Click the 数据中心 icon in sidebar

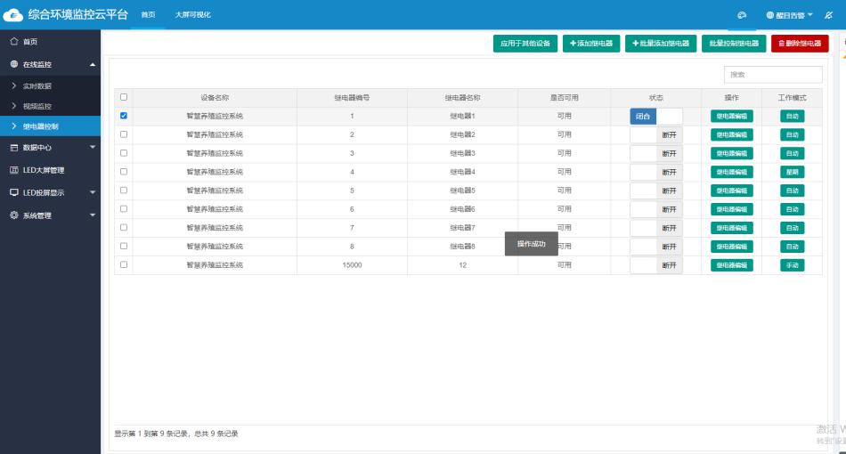click(13, 148)
